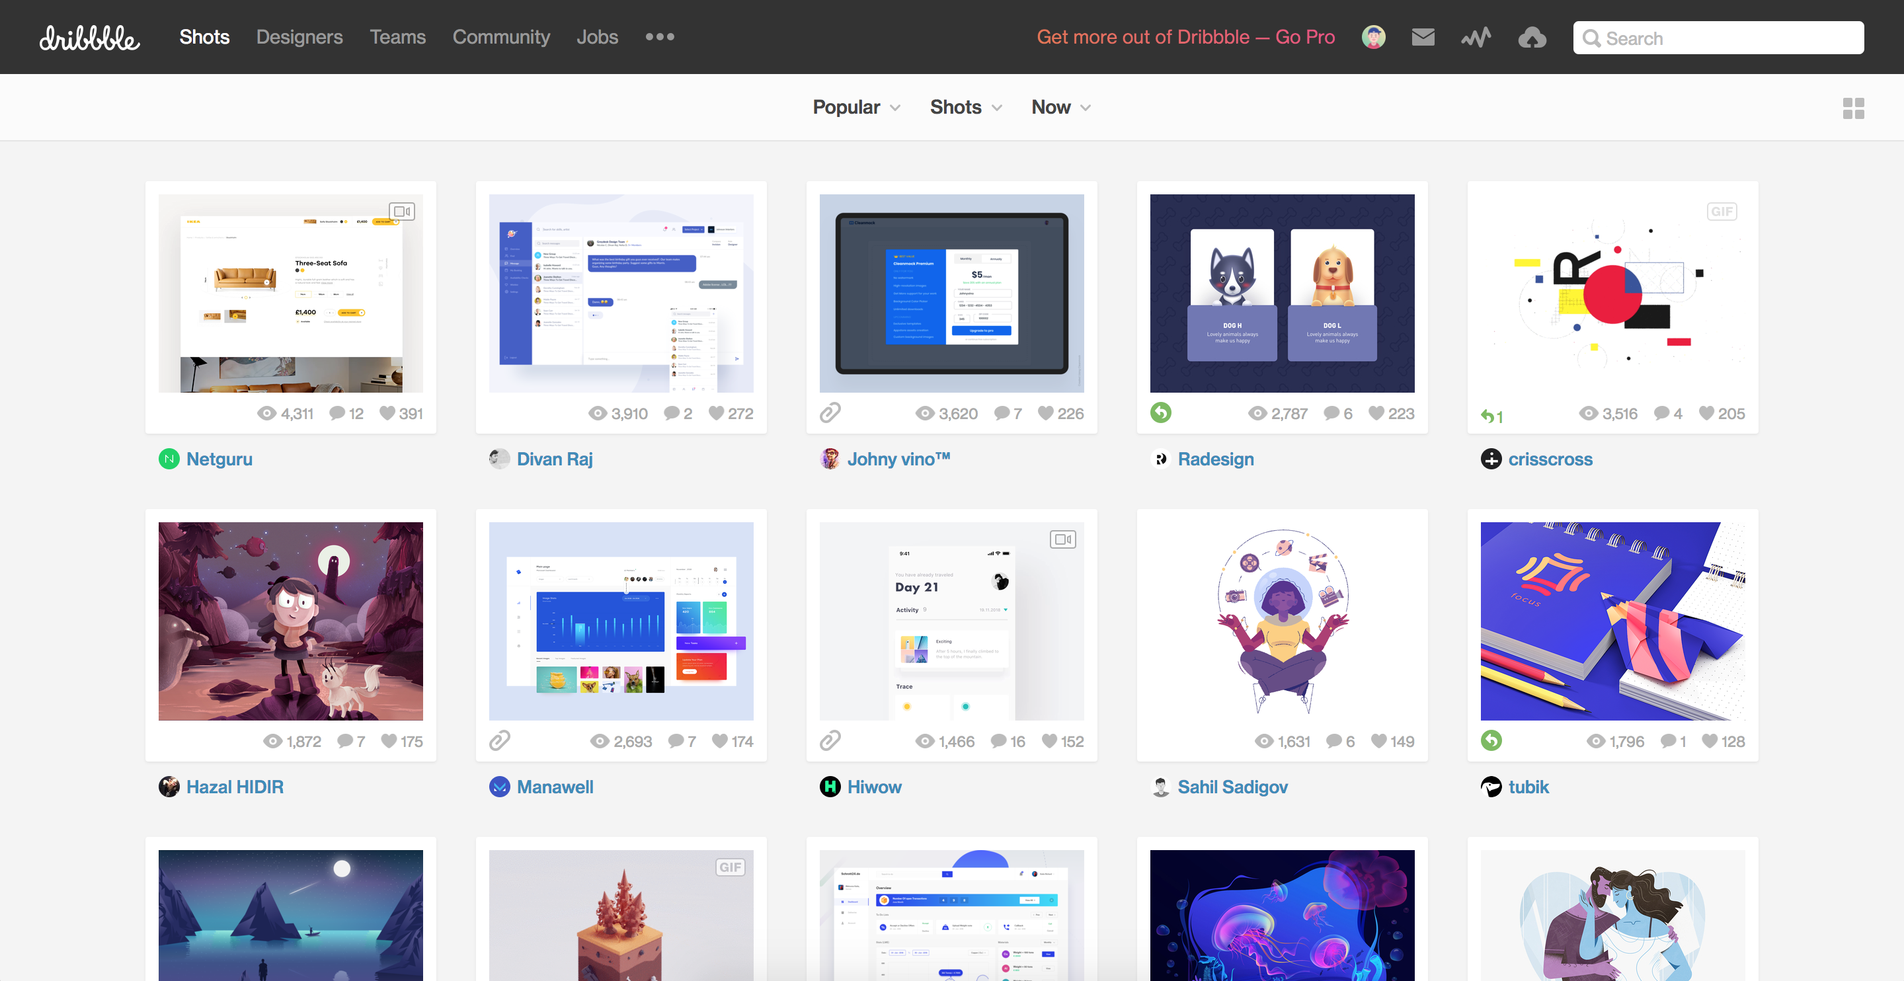Click rebound icon on Radesign shot
This screenshot has height=981, width=1904.
[x=1160, y=412]
